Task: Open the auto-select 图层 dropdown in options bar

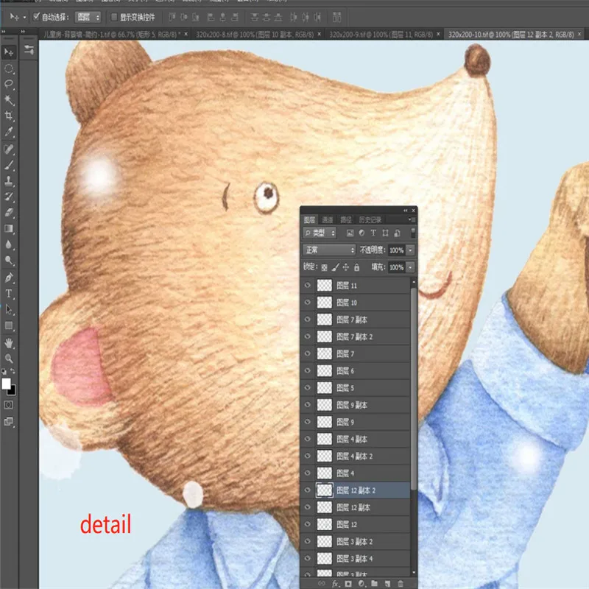Action: [x=88, y=16]
